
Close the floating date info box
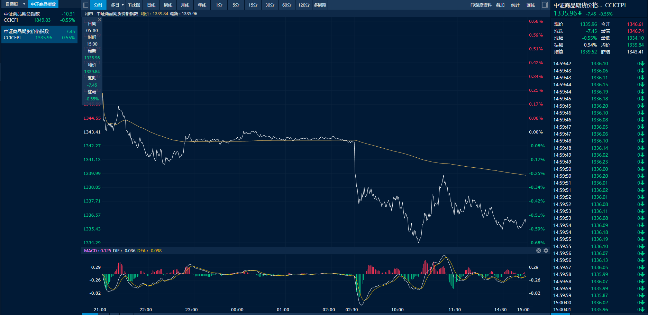click(100, 20)
